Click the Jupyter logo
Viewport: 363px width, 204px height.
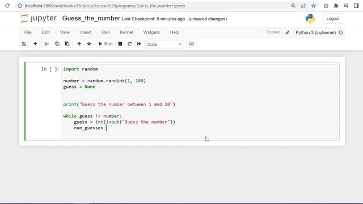39,19
